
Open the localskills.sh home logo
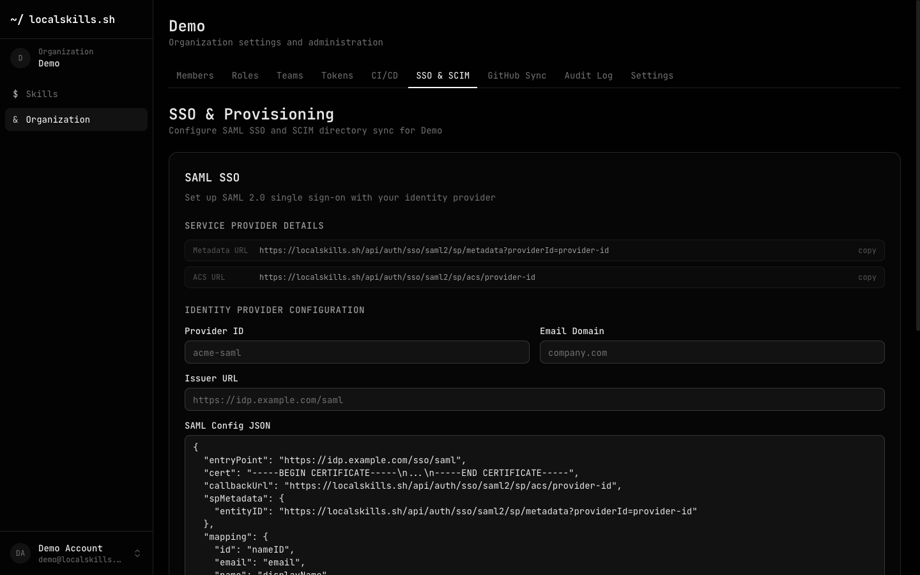(x=63, y=19)
